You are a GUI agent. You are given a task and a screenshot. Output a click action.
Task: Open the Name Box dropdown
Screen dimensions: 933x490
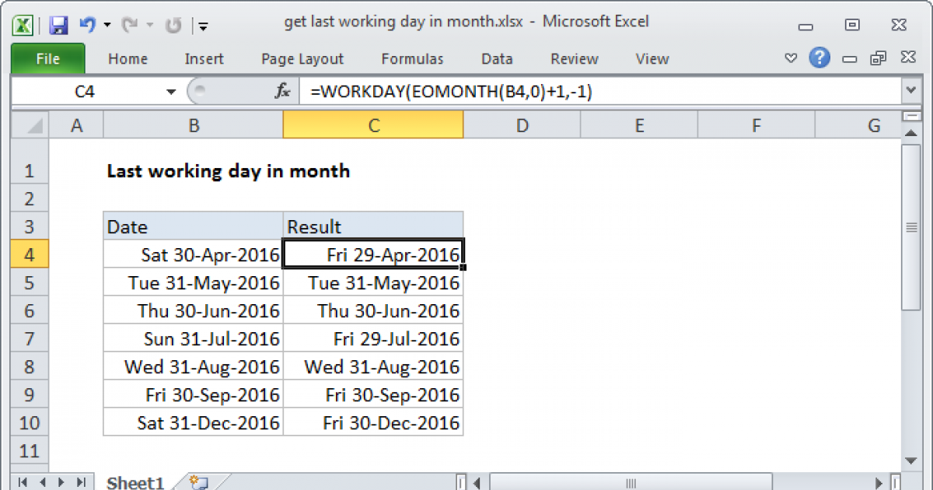coord(171,90)
